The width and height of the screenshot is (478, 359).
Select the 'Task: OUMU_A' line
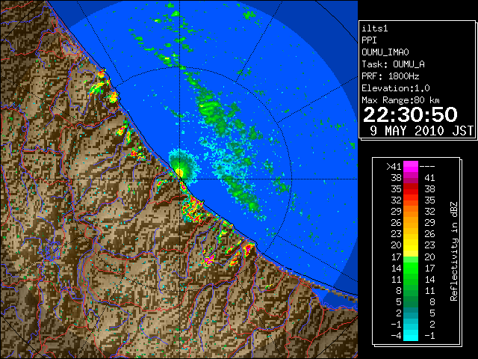(394, 64)
